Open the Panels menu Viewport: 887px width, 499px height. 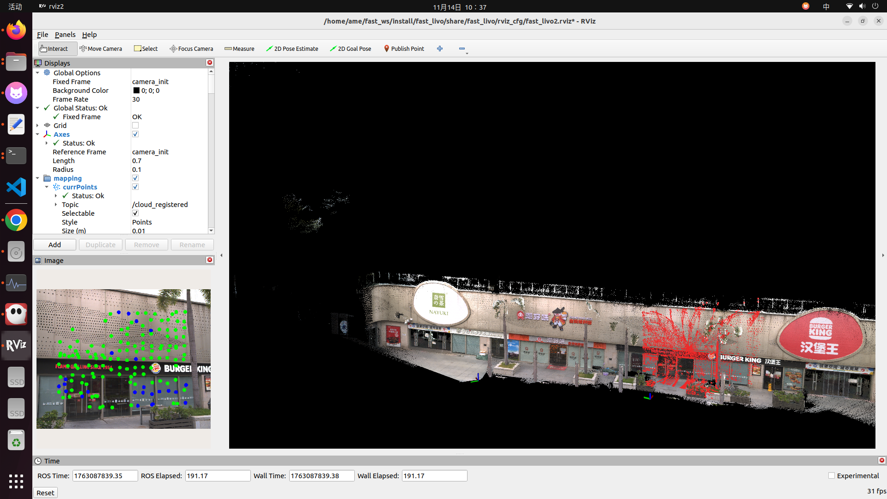(65, 35)
